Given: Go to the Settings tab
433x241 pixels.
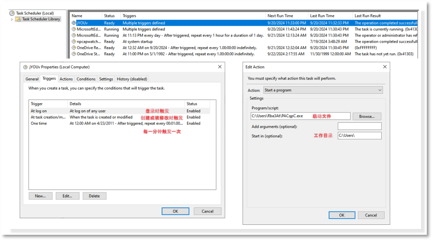Looking at the screenshot, I should 106,79.
